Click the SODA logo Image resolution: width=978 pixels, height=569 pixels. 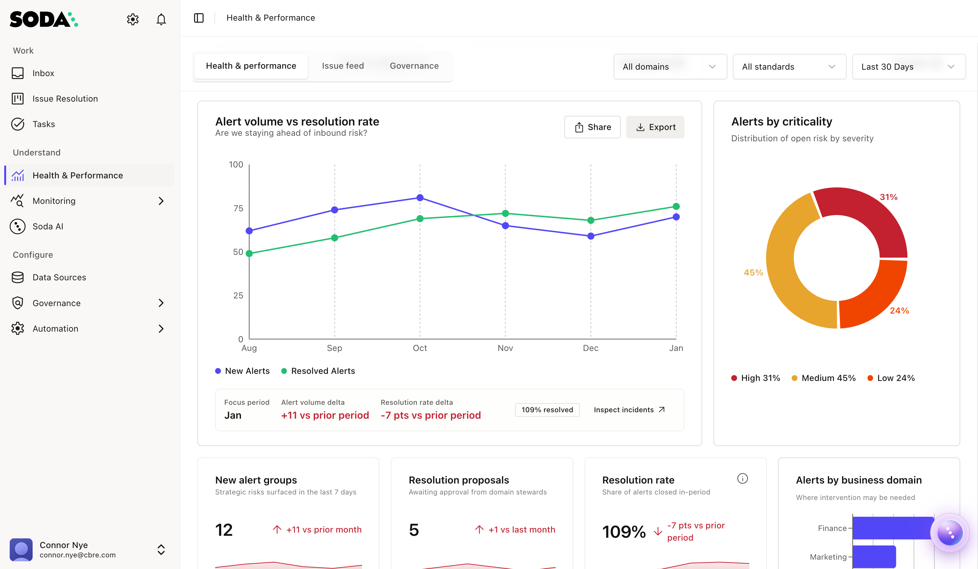(x=44, y=19)
